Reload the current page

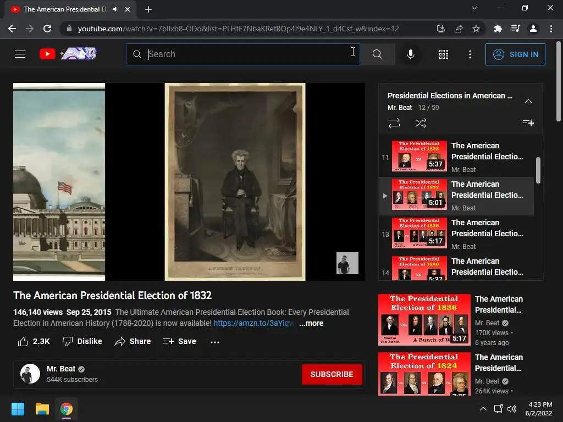pyautogui.click(x=47, y=29)
